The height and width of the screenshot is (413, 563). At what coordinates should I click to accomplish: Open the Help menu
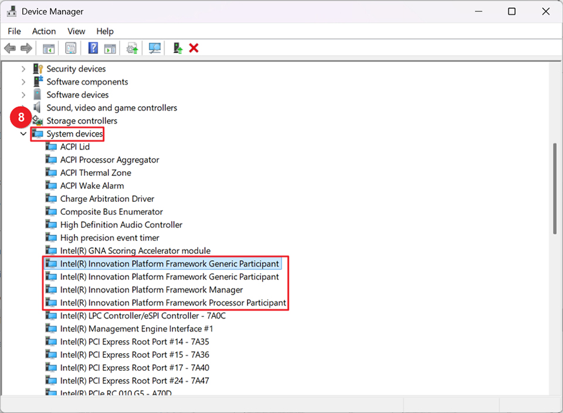[x=105, y=31]
